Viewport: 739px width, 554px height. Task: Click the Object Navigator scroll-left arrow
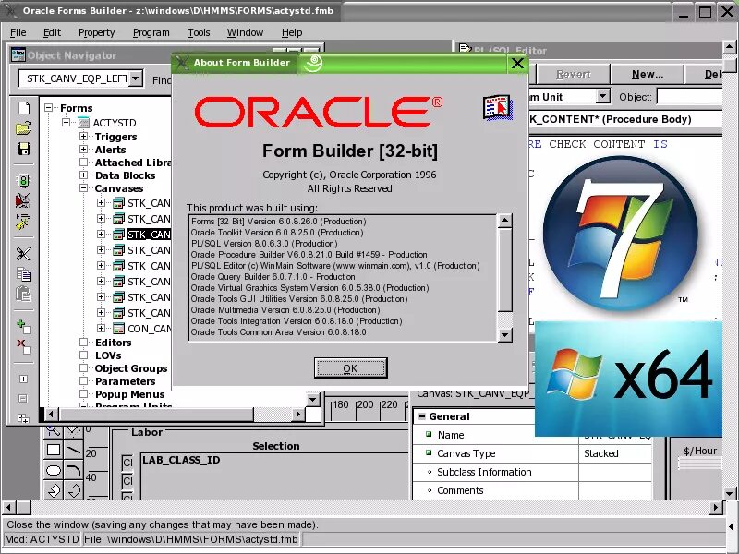tap(51, 415)
